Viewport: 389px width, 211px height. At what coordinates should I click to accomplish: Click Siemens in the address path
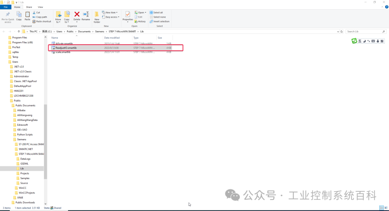99,31
